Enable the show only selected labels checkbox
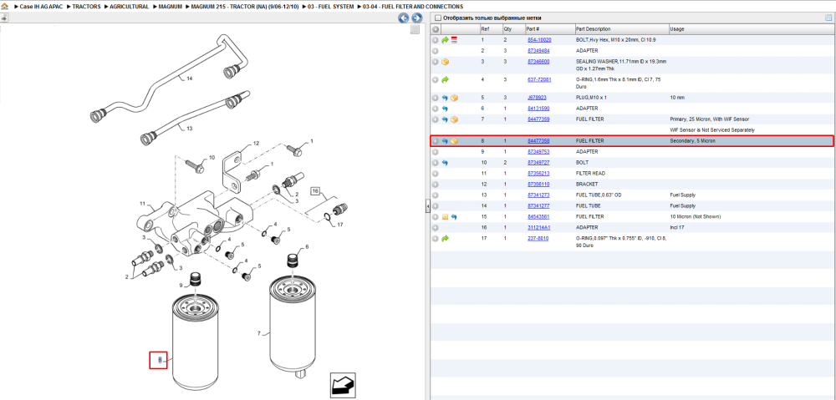This screenshot has width=836, height=400. click(438, 18)
